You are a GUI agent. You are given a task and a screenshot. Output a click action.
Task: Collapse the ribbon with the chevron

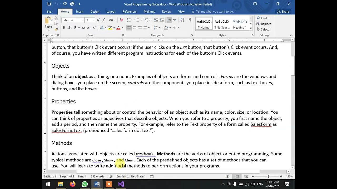[291, 35]
